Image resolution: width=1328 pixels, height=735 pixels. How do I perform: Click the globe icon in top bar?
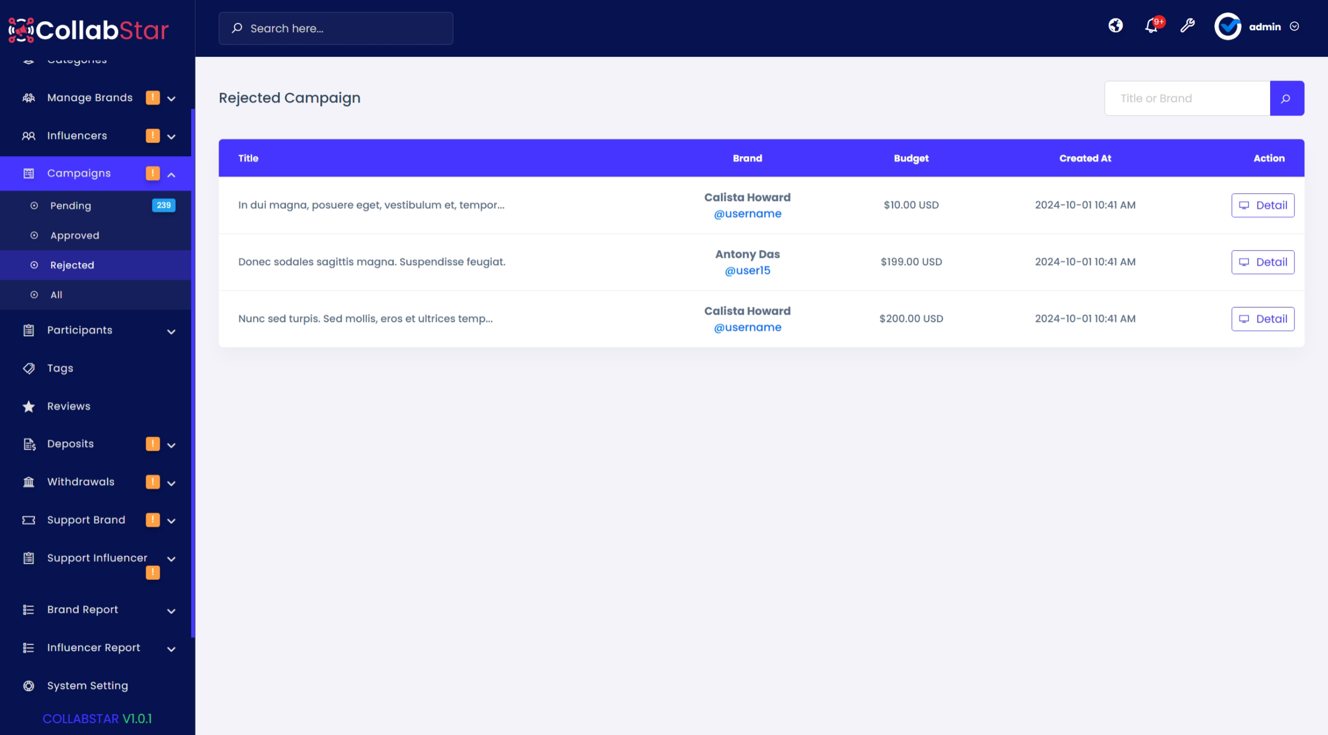pos(1116,26)
